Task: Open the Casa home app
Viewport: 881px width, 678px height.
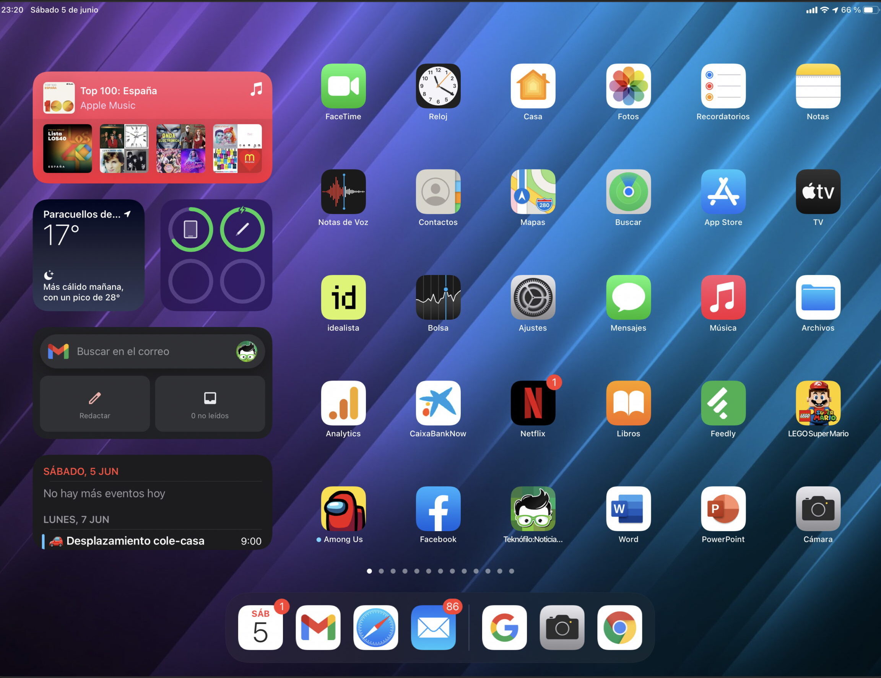Action: pyautogui.click(x=533, y=86)
